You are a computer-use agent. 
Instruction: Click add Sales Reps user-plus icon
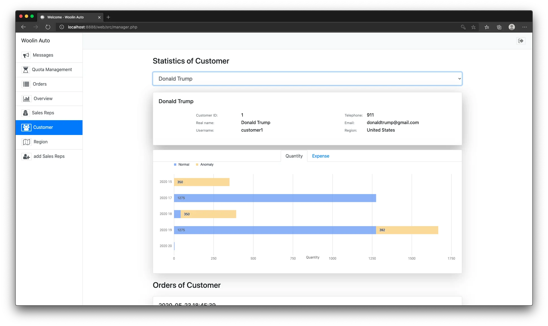point(26,156)
